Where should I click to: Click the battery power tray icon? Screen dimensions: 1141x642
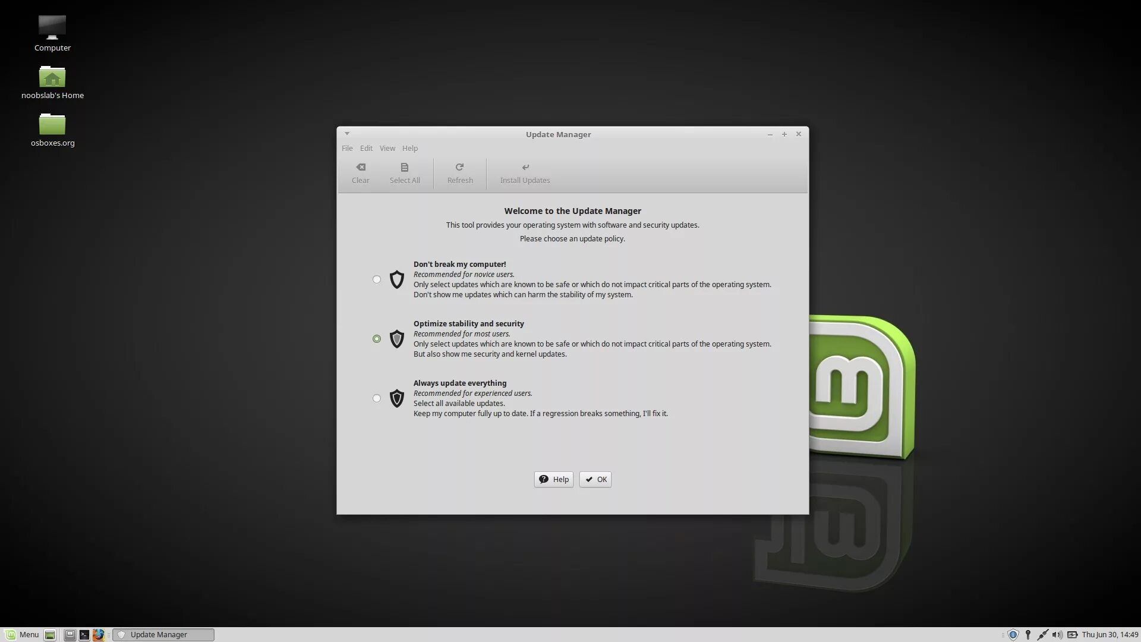[1072, 635]
